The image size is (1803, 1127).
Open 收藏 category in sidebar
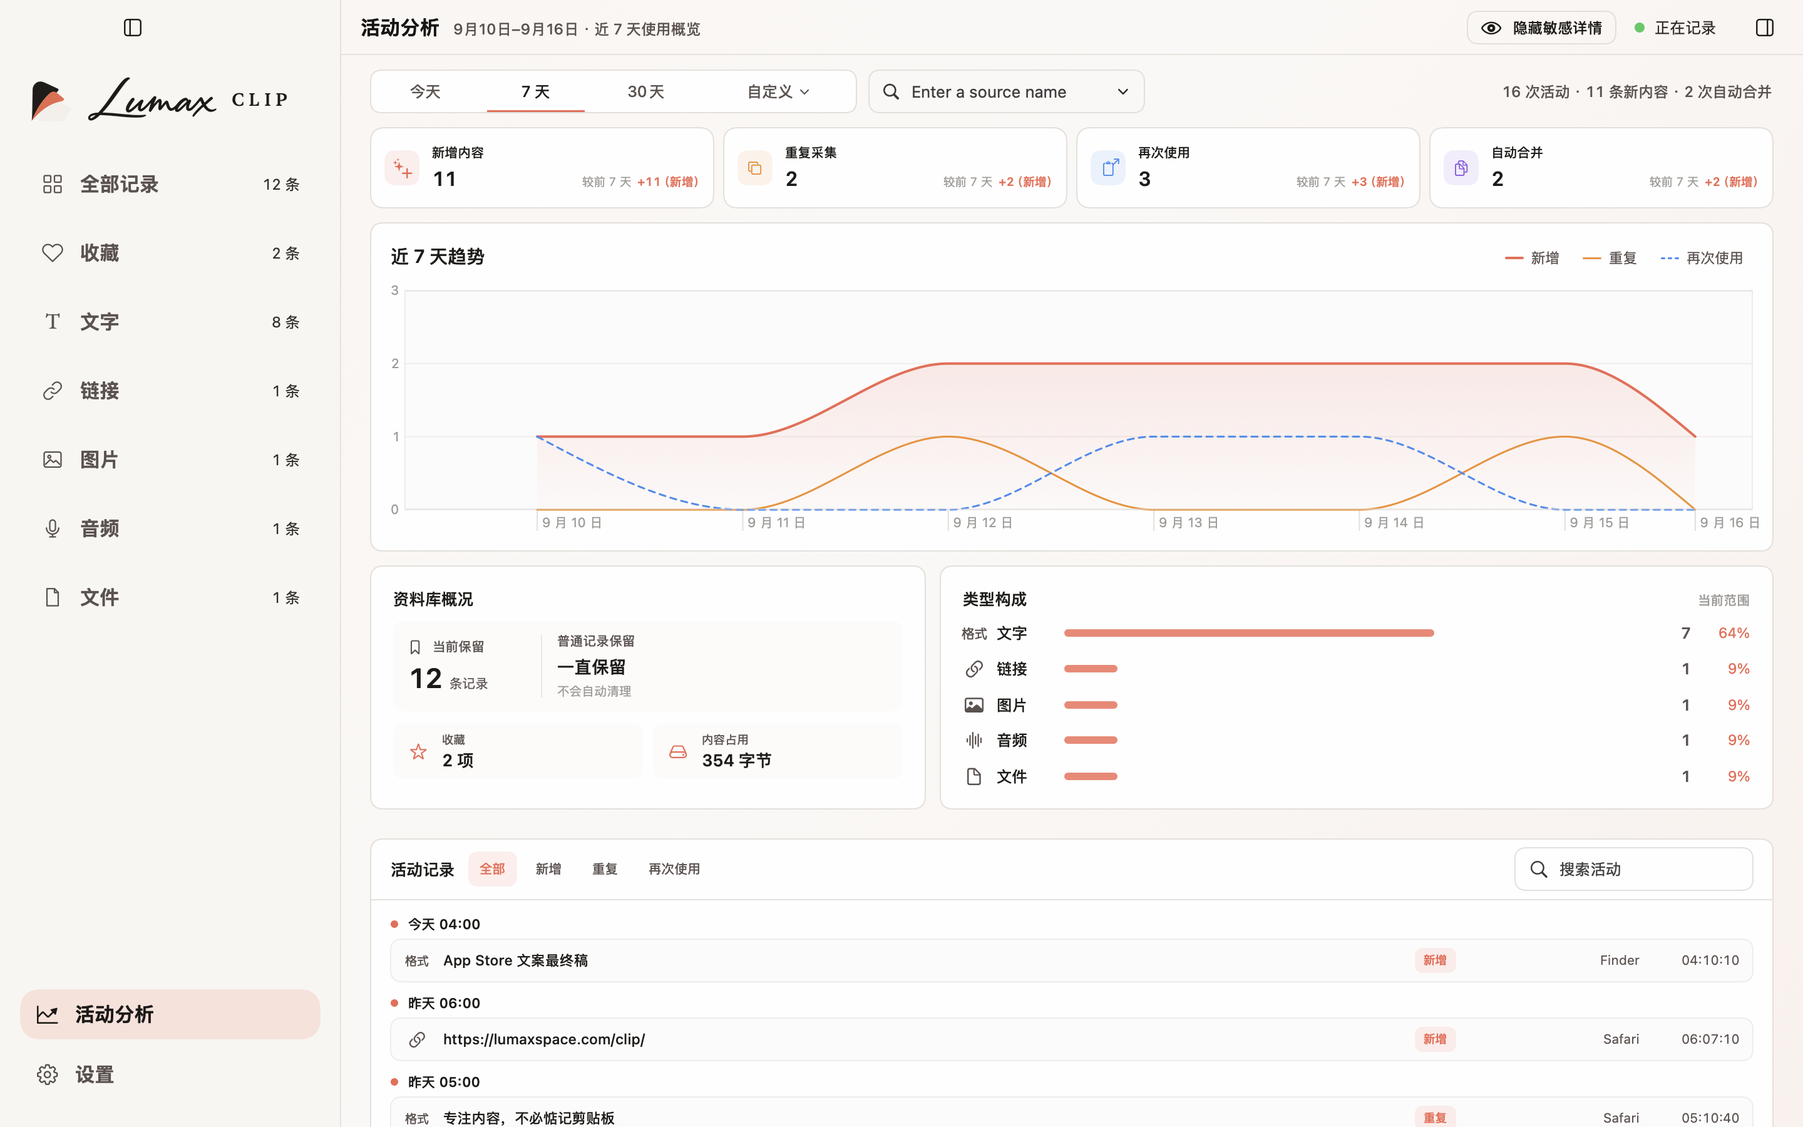[x=170, y=254]
